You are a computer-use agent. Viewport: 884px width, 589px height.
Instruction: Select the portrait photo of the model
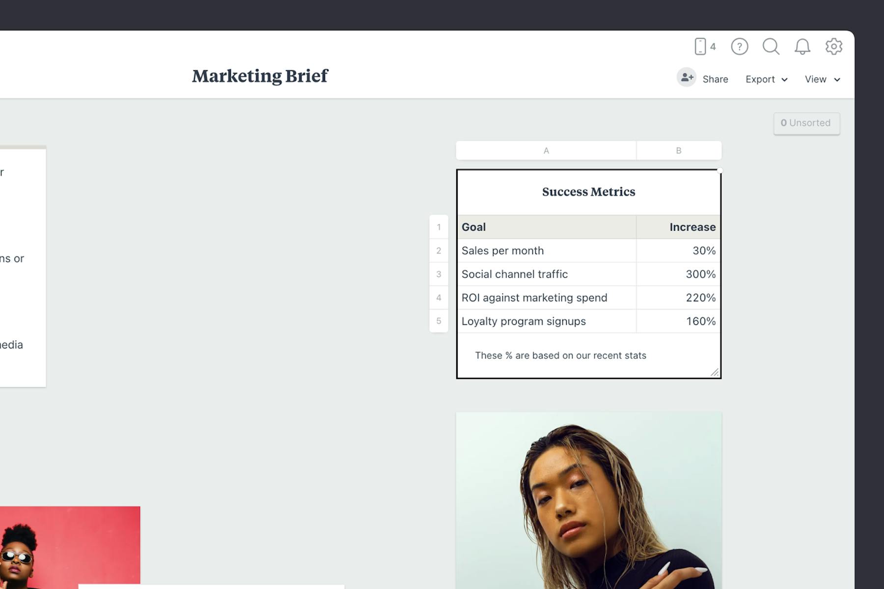[x=588, y=501]
